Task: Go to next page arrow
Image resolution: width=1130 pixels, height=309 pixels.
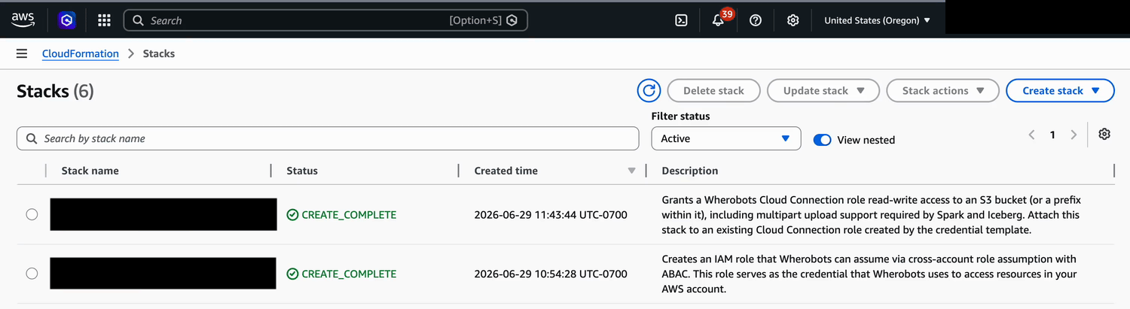Action: [x=1073, y=135]
